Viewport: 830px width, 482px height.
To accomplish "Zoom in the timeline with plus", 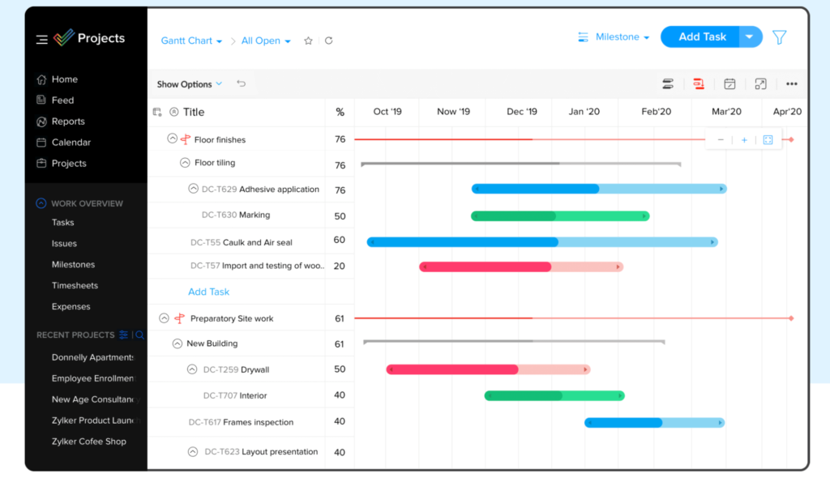I will tap(744, 140).
